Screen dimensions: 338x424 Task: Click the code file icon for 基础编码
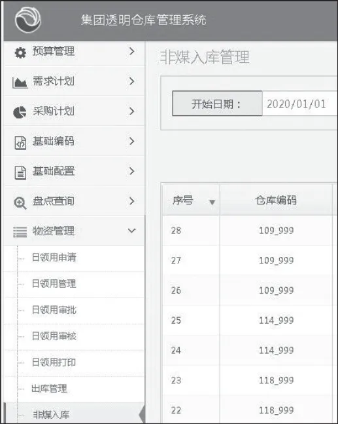20,142
